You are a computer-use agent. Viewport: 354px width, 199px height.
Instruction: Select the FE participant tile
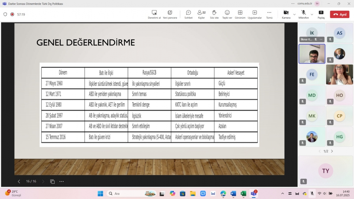312,74
